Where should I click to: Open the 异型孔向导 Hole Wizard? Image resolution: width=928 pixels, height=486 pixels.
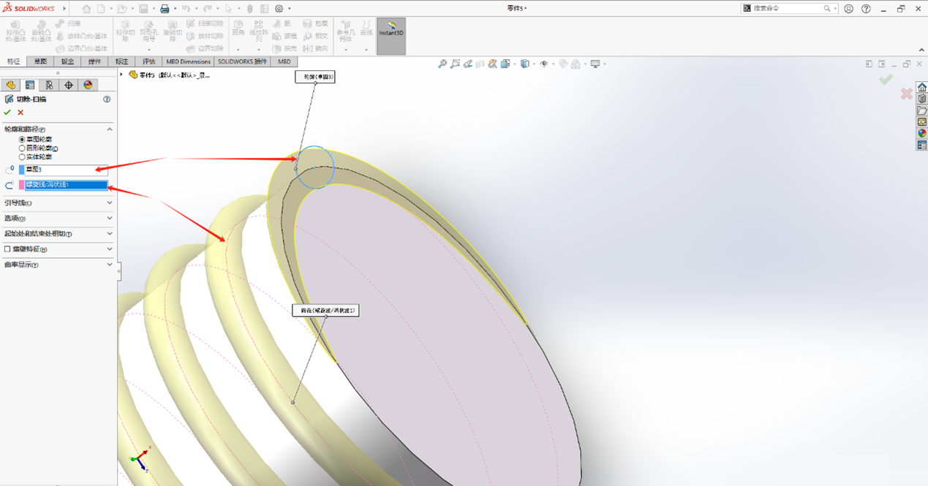[148, 32]
